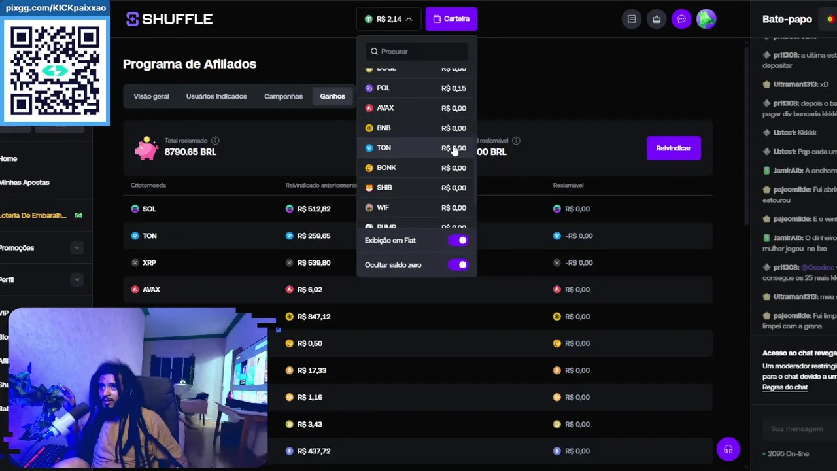Click the R$ 259,65 value
Image resolution: width=837 pixels, height=471 pixels.
point(314,235)
